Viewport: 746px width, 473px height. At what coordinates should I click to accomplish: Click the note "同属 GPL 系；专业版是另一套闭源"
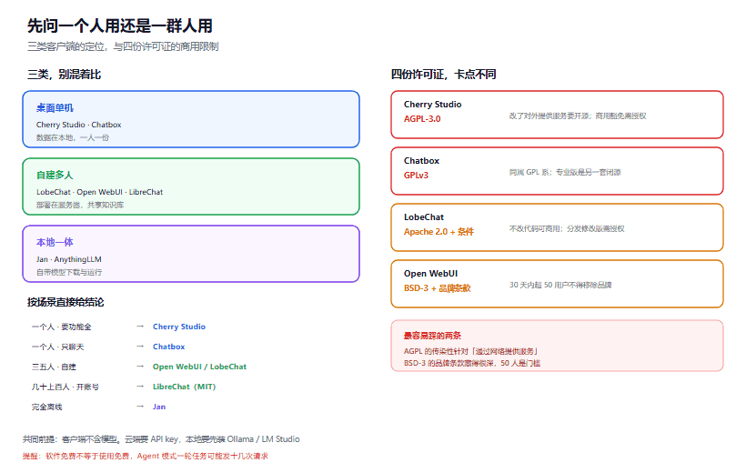pos(565,172)
